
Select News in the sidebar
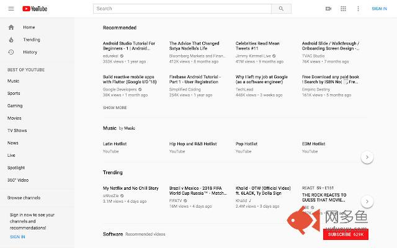point(12,143)
